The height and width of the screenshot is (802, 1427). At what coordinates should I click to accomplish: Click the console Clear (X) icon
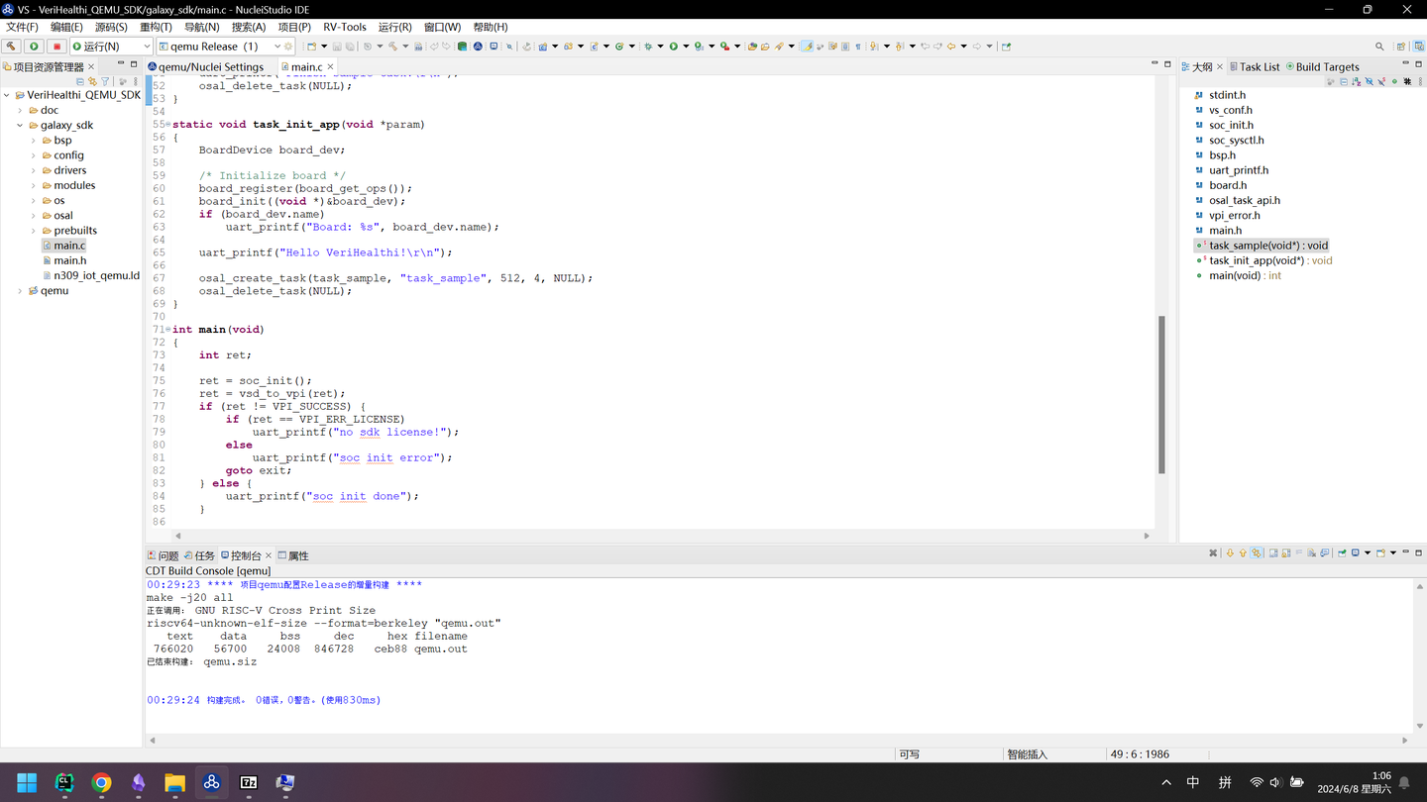click(x=1213, y=553)
